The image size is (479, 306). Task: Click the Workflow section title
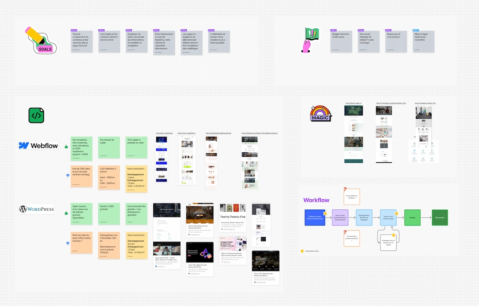pyautogui.click(x=316, y=200)
